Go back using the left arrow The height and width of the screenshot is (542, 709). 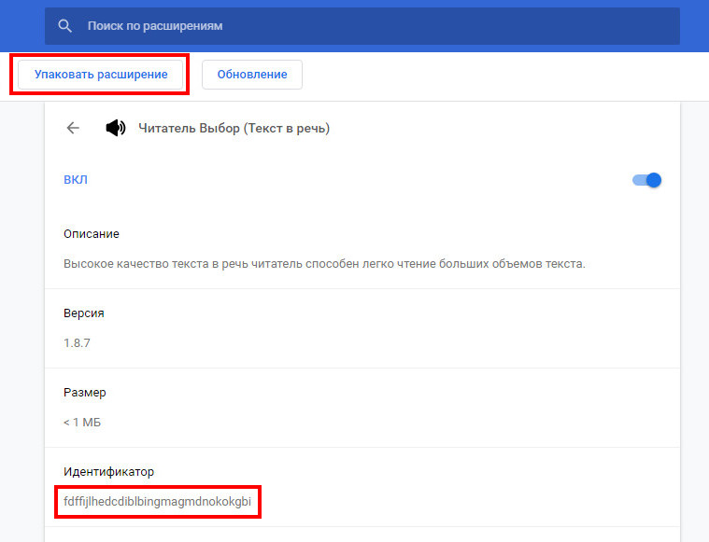pyautogui.click(x=73, y=129)
